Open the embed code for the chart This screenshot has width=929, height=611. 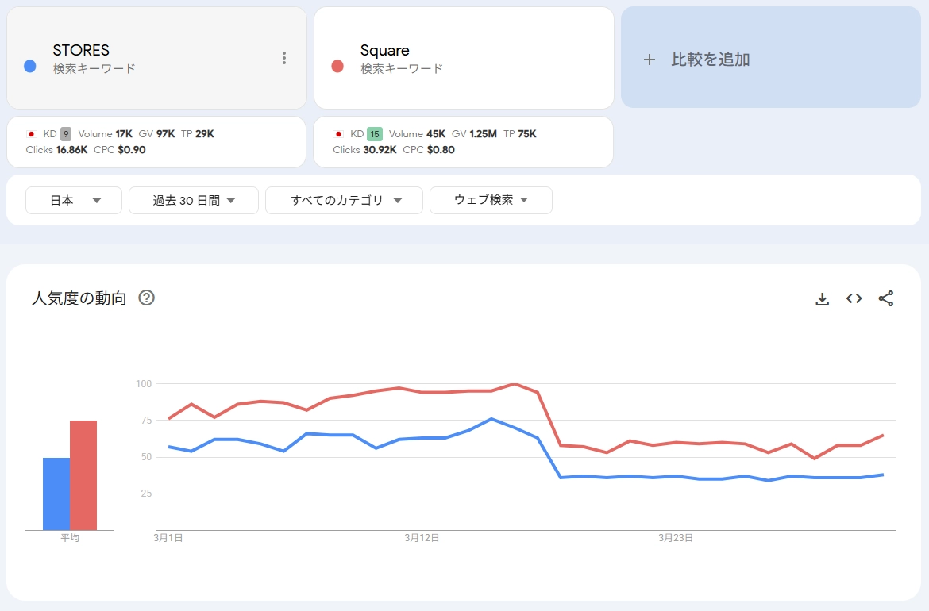(854, 298)
